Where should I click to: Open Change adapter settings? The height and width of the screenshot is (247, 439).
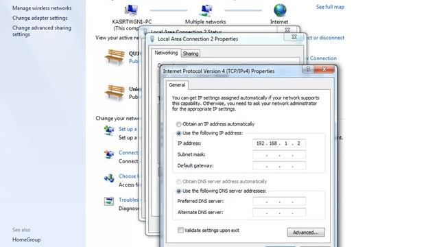(x=40, y=18)
